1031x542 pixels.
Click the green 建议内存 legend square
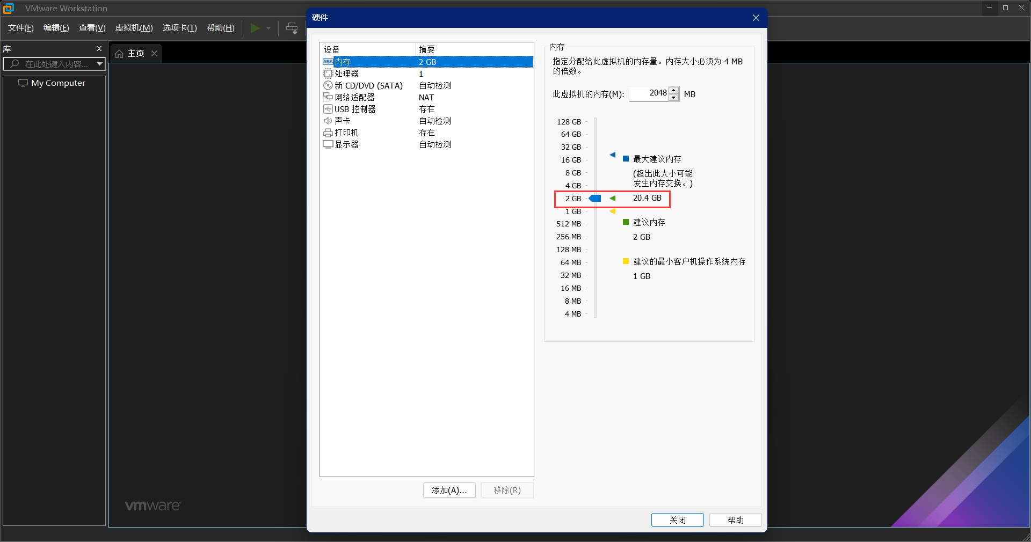pyautogui.click(x=626, y=222)
